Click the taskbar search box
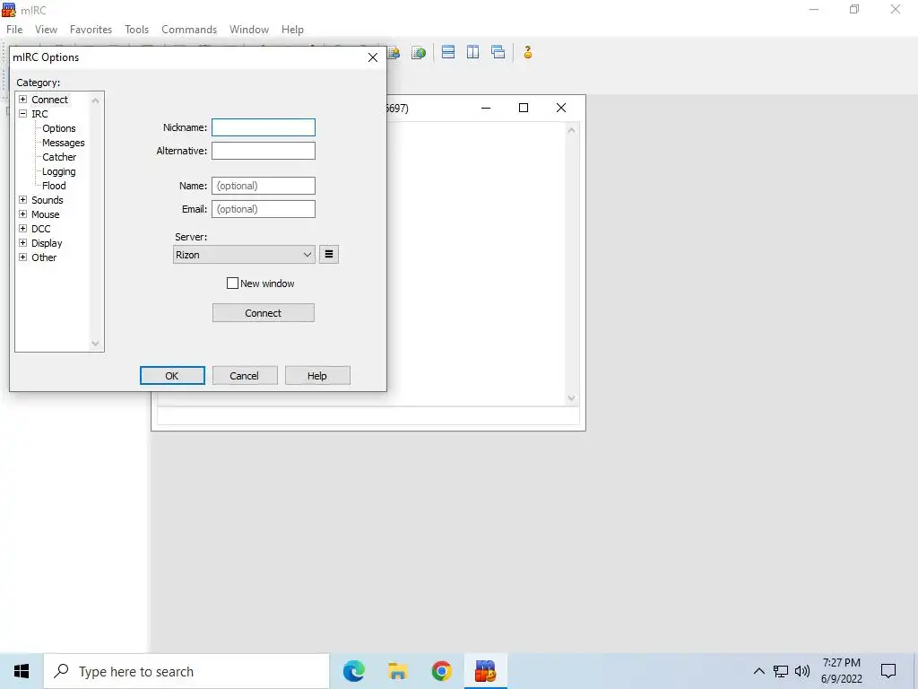Screen dimensions: 918x689 click(x=186, y=671)
